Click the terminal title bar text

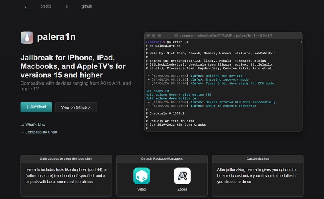pos(225,36)
